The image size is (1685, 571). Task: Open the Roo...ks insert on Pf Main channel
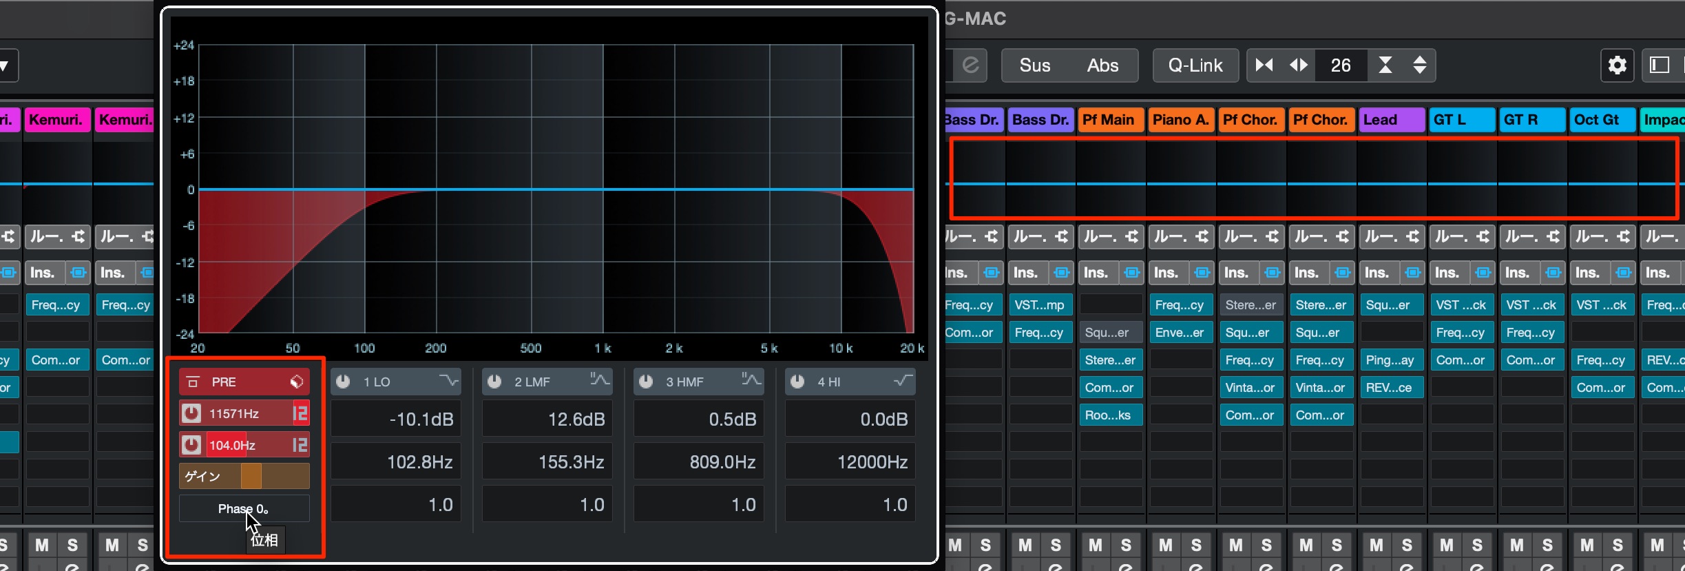pyautogui.click(x=1111, y=415)
